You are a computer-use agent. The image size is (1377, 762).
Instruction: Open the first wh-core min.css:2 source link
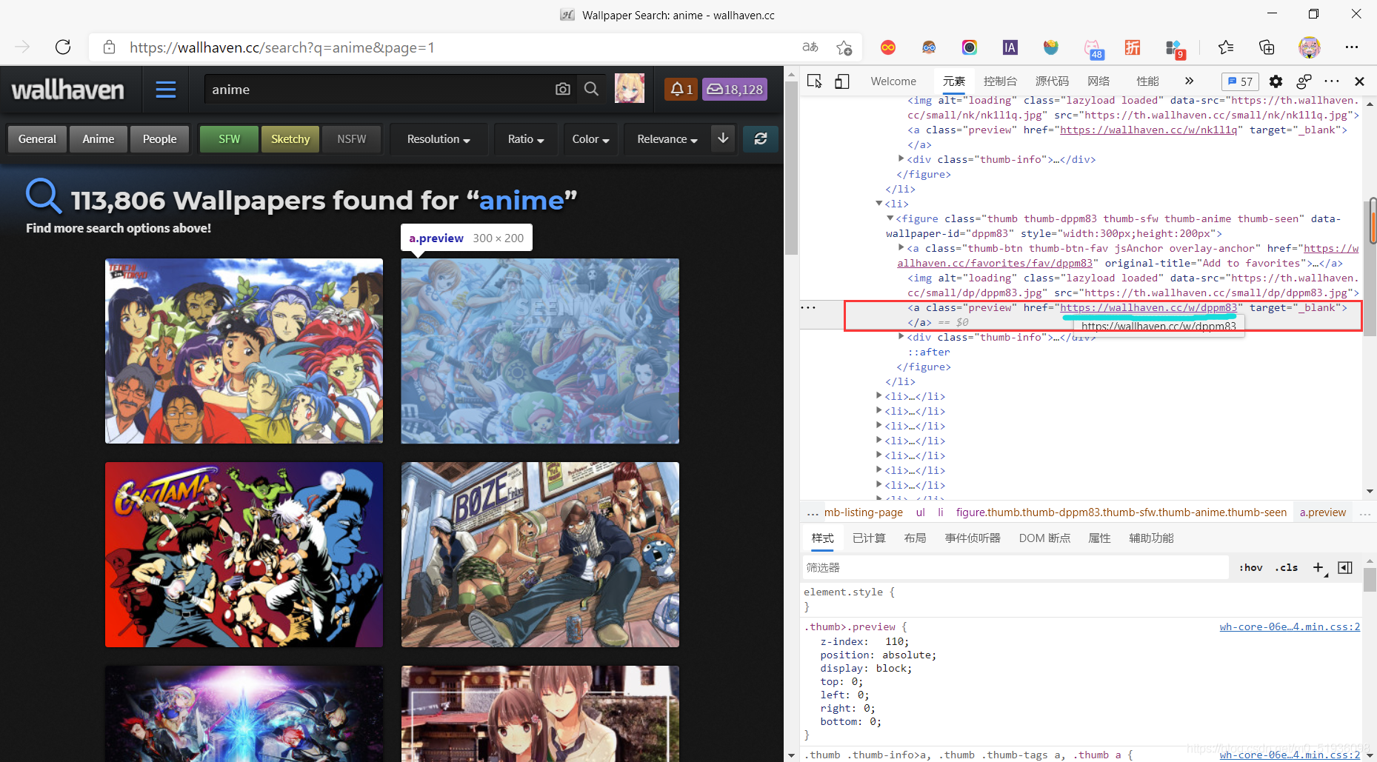click(1290, 626)
